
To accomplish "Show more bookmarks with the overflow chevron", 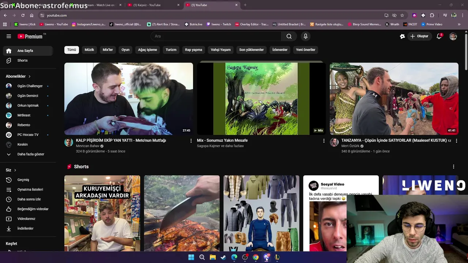I will (459, 24).
